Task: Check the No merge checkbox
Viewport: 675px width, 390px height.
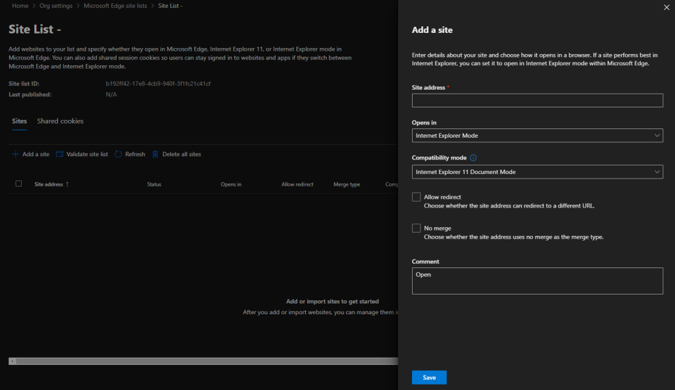Action: 417,228
